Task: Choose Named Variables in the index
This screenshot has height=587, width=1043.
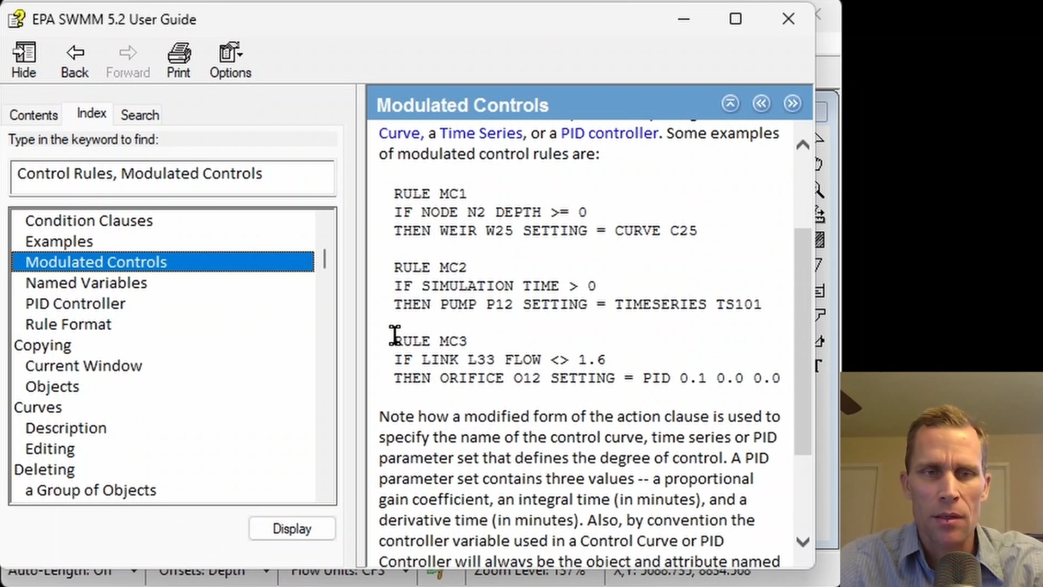Action: 86,283
